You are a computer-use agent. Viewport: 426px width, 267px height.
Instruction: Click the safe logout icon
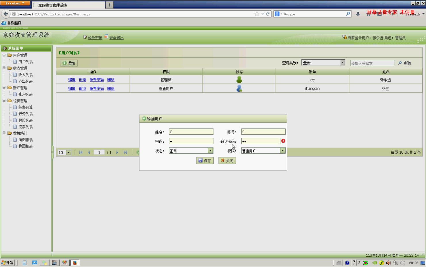(106, 37)
